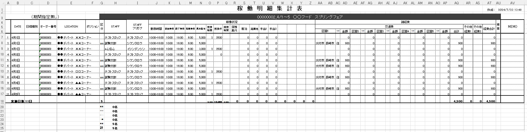Click the LOCATION header cell
This screenshot has height=132, width=527.
click(71, 27)
